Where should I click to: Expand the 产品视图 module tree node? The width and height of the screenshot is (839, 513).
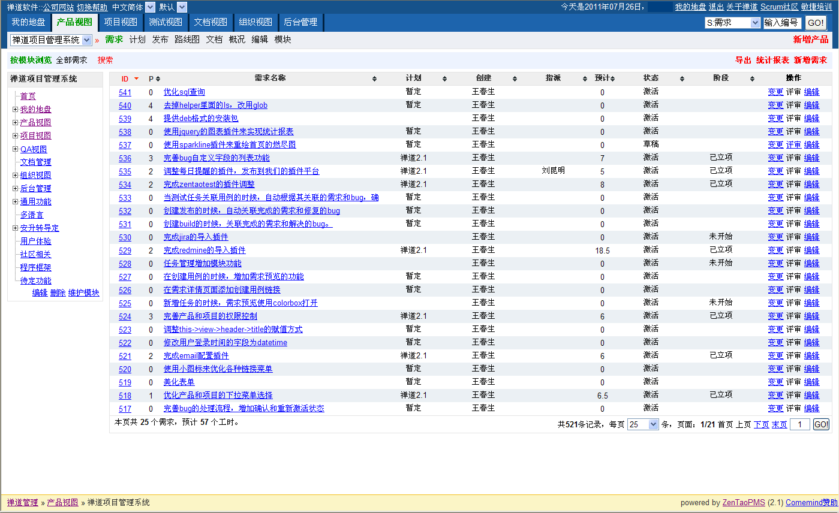[x=15, y=122]
